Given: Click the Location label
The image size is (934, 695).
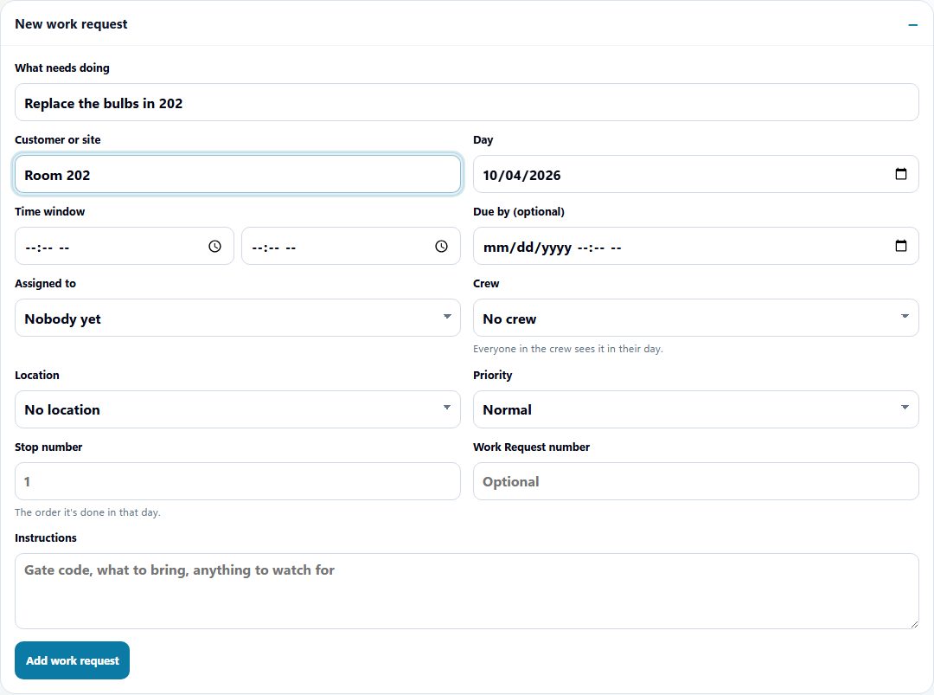Looking at the screenshot, I should click(37, 375).
